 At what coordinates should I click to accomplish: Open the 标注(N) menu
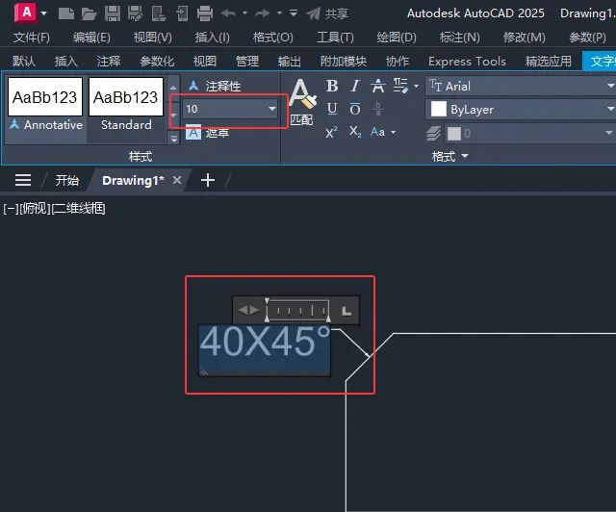(x=460, y=38)
